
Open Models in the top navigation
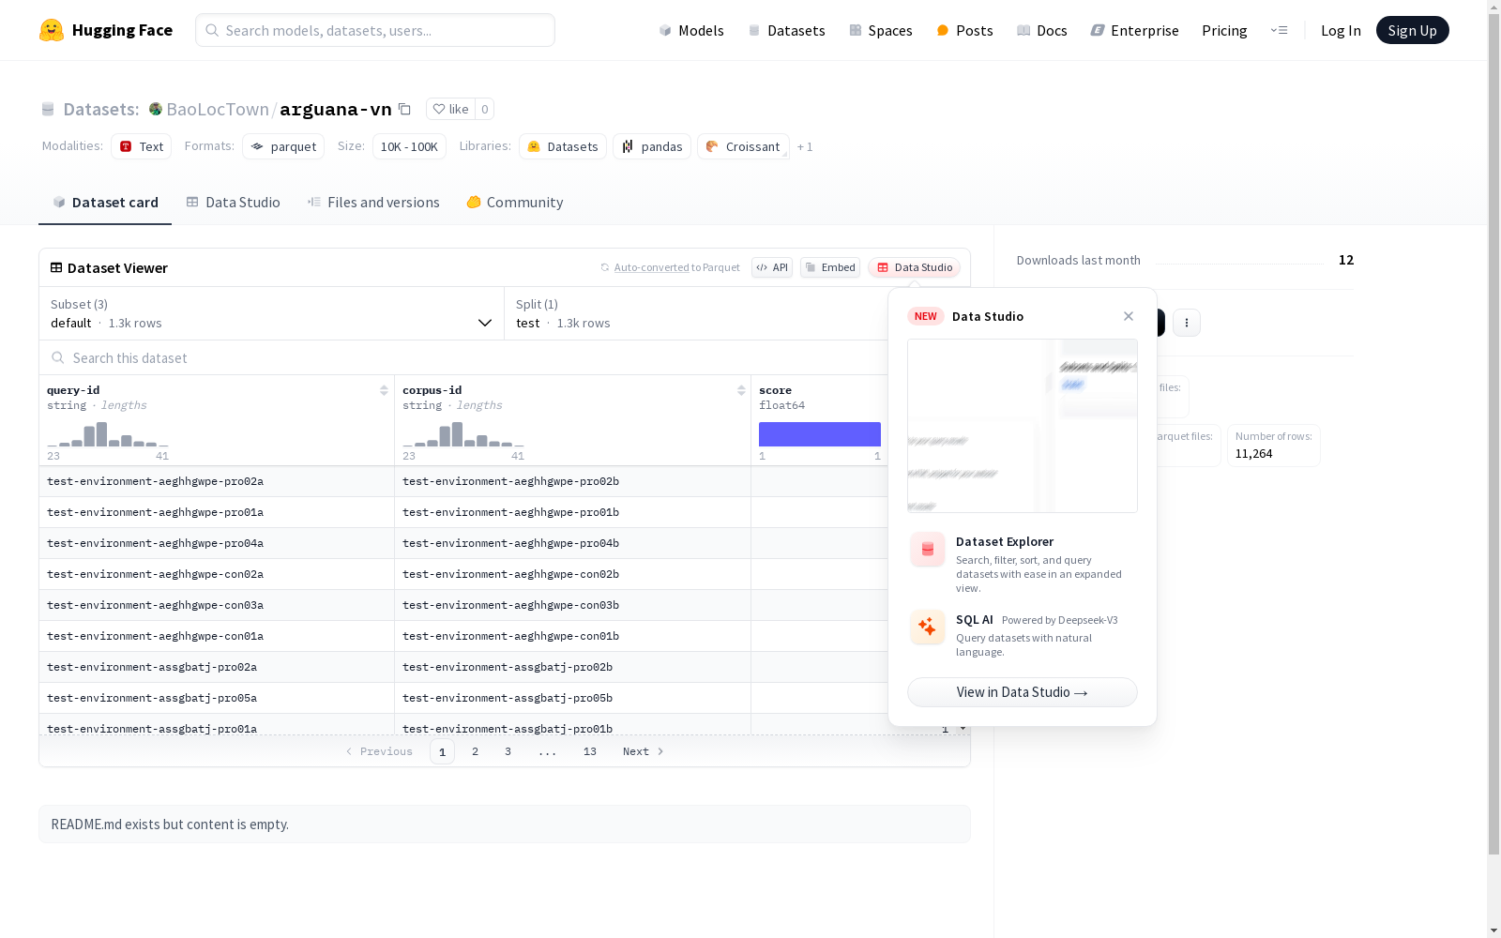click(691, 30)
